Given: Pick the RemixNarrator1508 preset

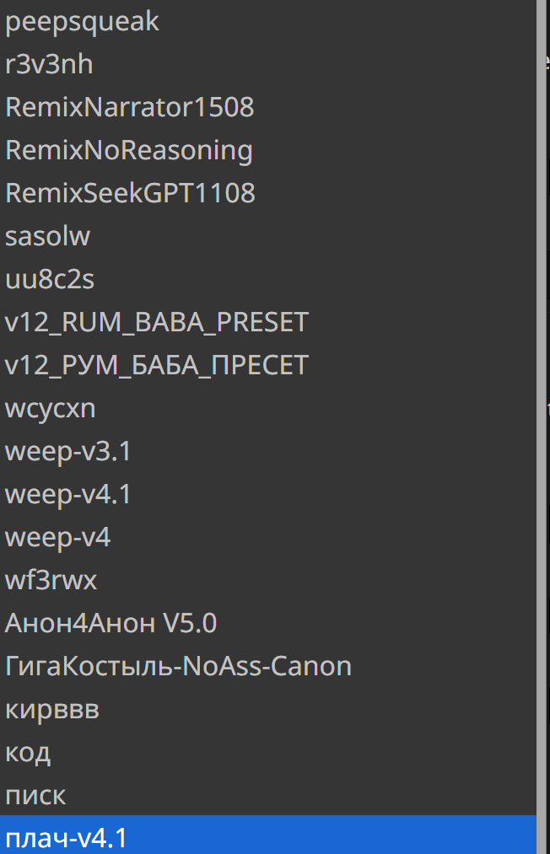Looking at the screenshot, I should [x=129, y=108].
